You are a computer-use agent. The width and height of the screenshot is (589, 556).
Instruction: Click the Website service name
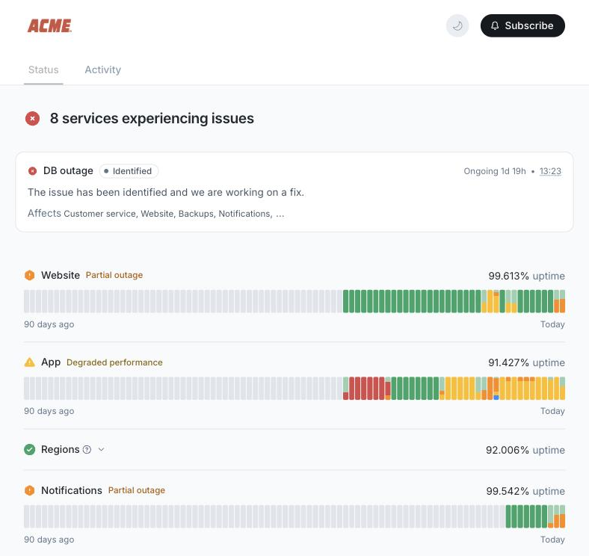tap(60, 275)
